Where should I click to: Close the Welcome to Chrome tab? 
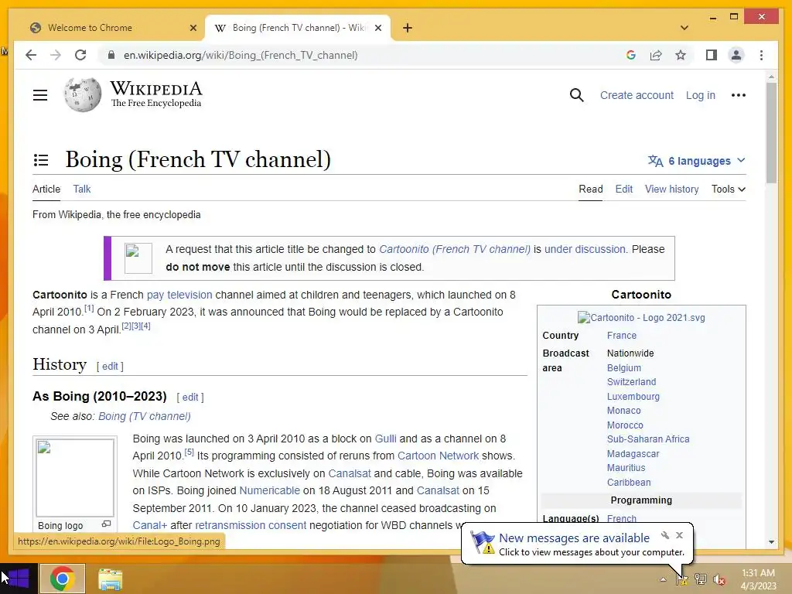coord(193,28)
